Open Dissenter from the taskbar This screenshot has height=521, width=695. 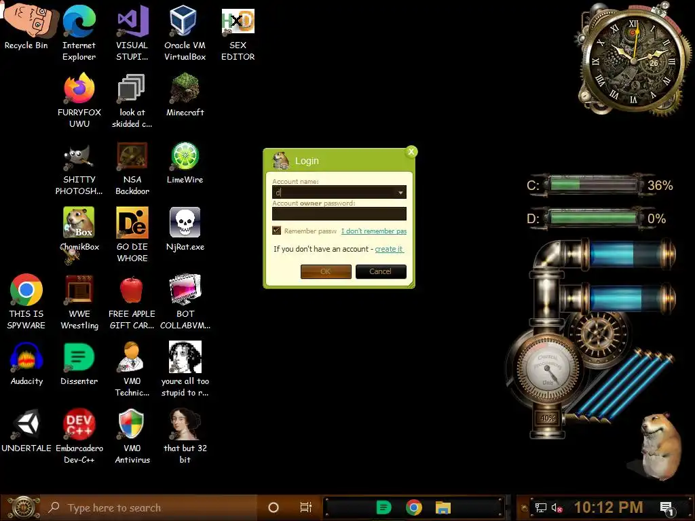tap(384, 507)
